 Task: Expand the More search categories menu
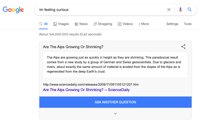(143, 24)
